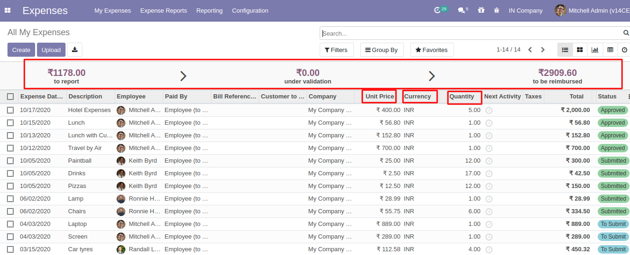Screen dimensions: 630x255
Task: Open the conversations chat icon with badge 5
Action: [x=463, y=10]
